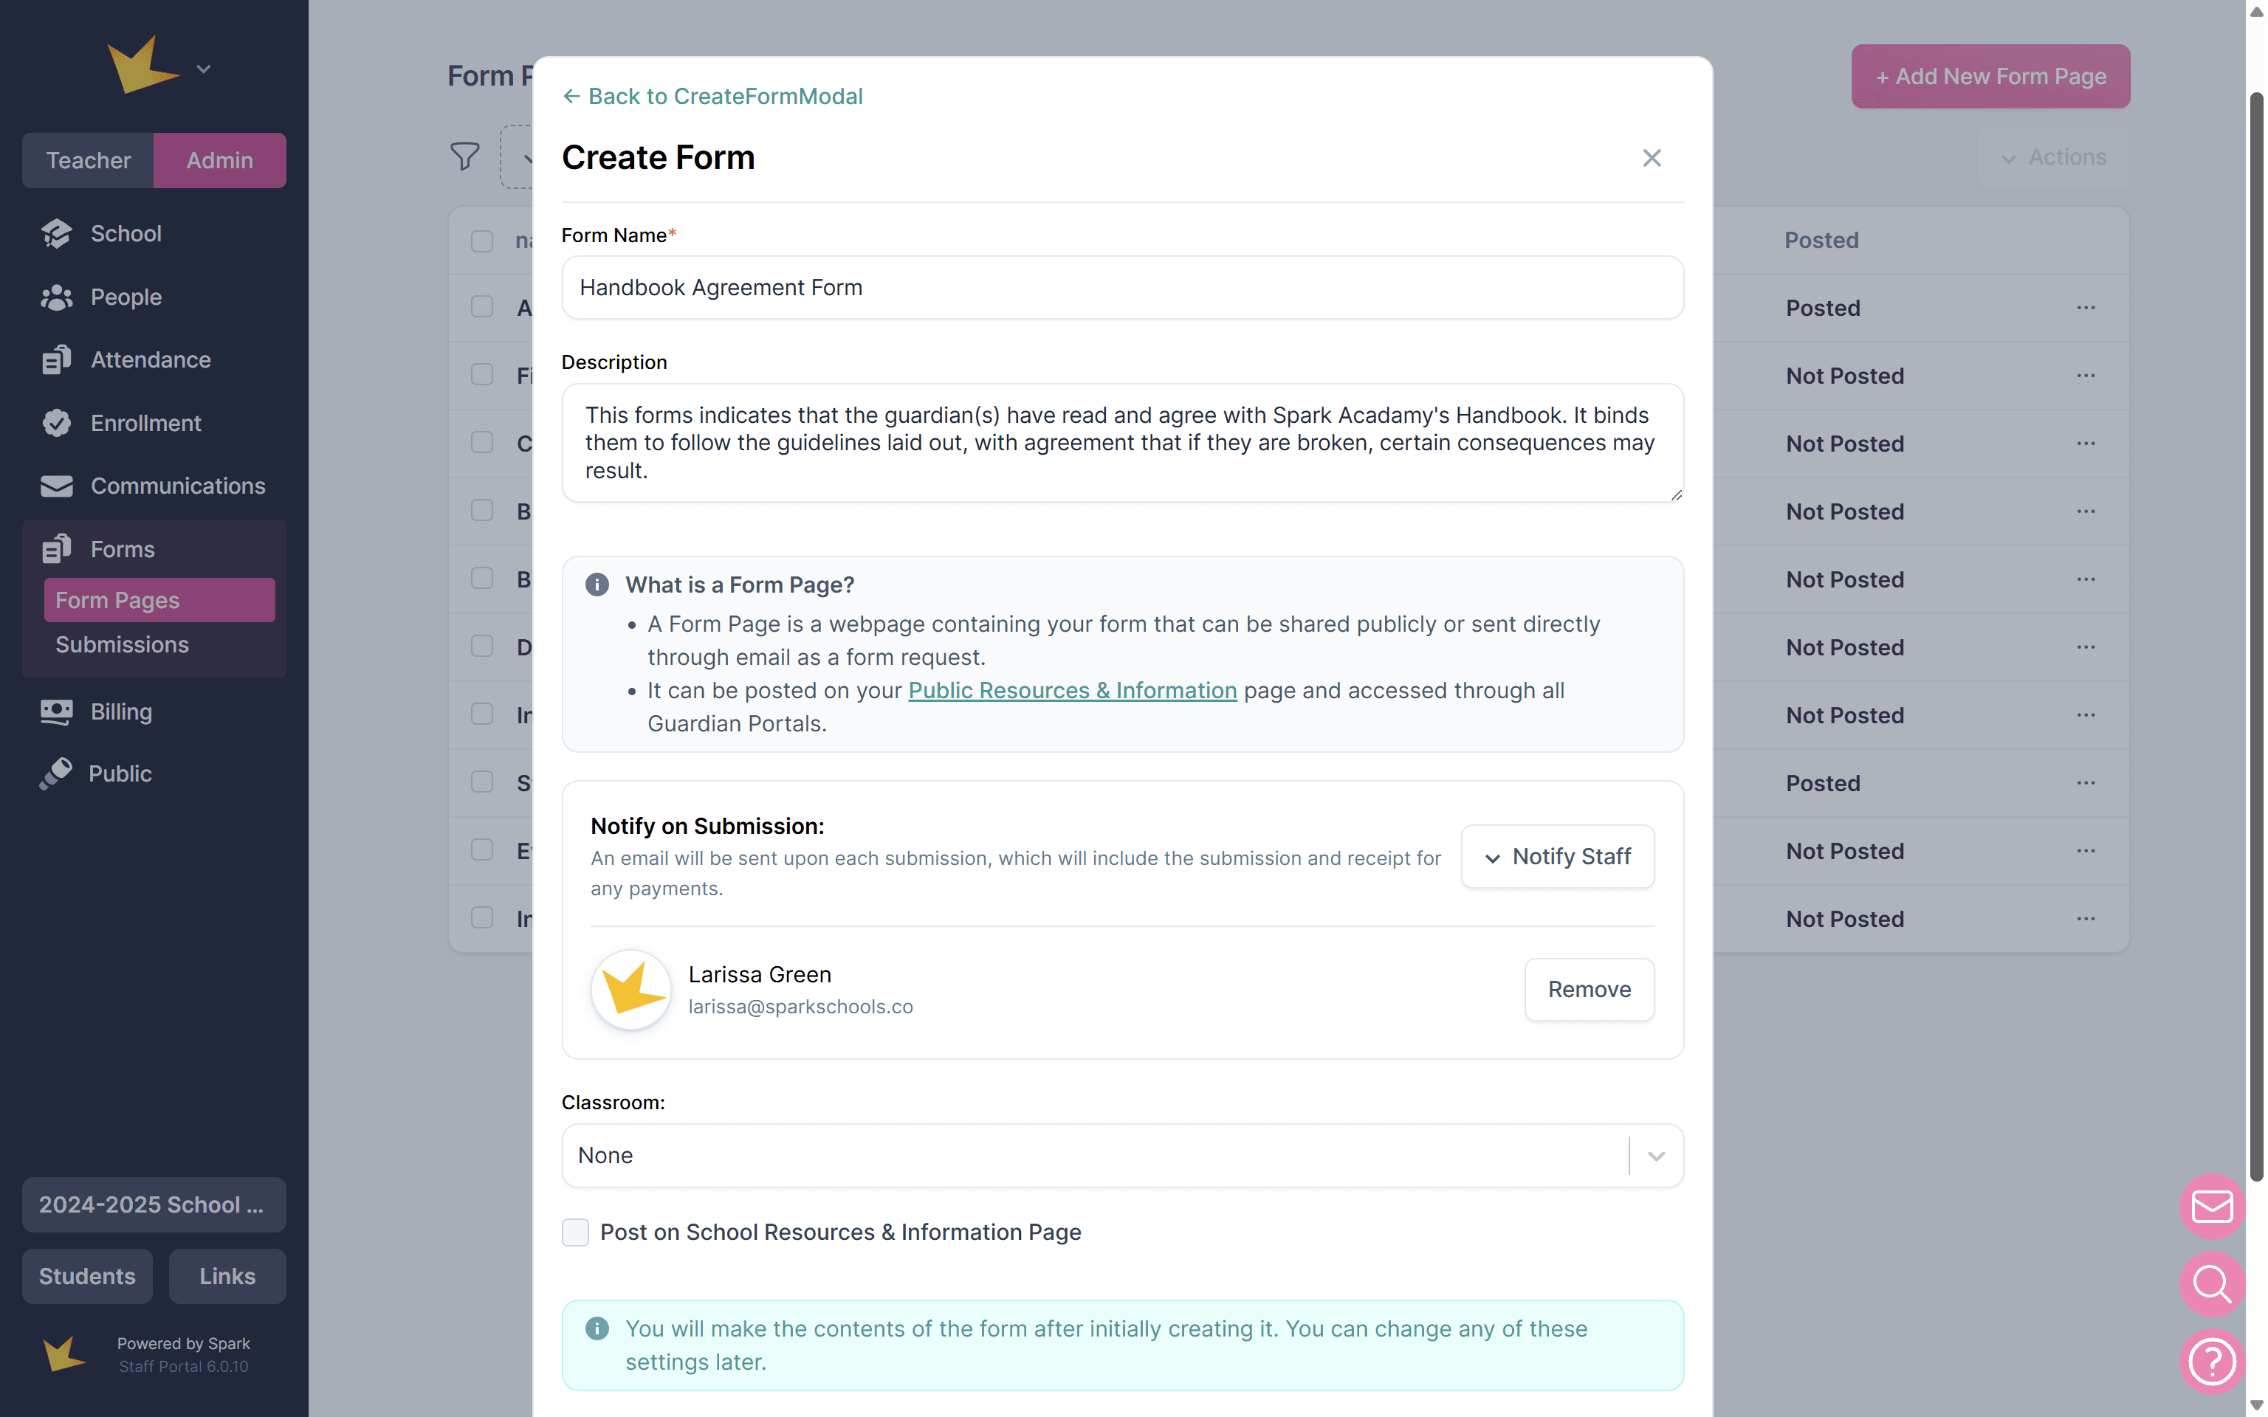Click the filter funnel icon
2268x1417 pixels.
(465, 156)
